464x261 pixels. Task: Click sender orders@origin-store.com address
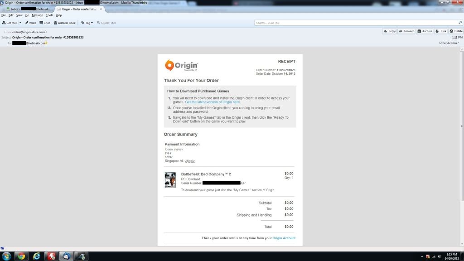(28, 32)
